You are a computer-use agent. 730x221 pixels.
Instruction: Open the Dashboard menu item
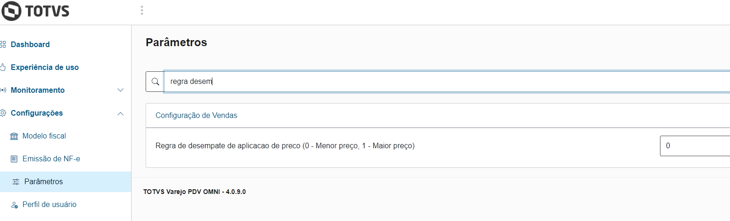[x=30, y=44]
